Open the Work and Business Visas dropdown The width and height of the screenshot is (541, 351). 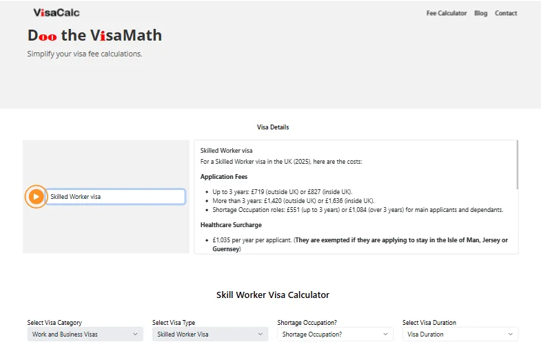pos(85,334)
